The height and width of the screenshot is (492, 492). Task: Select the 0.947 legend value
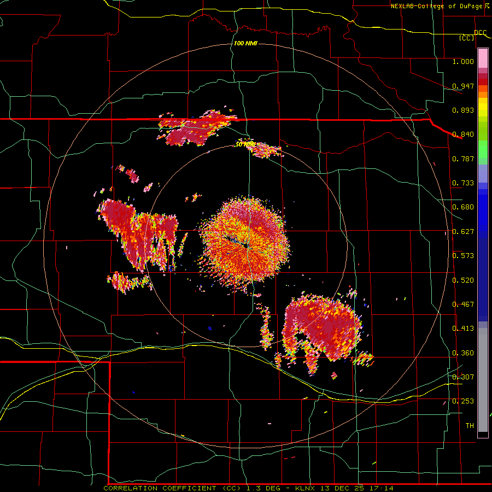pos(463,86)
